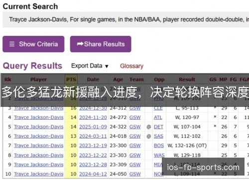Sort table by Rk column header

(8, 80)
